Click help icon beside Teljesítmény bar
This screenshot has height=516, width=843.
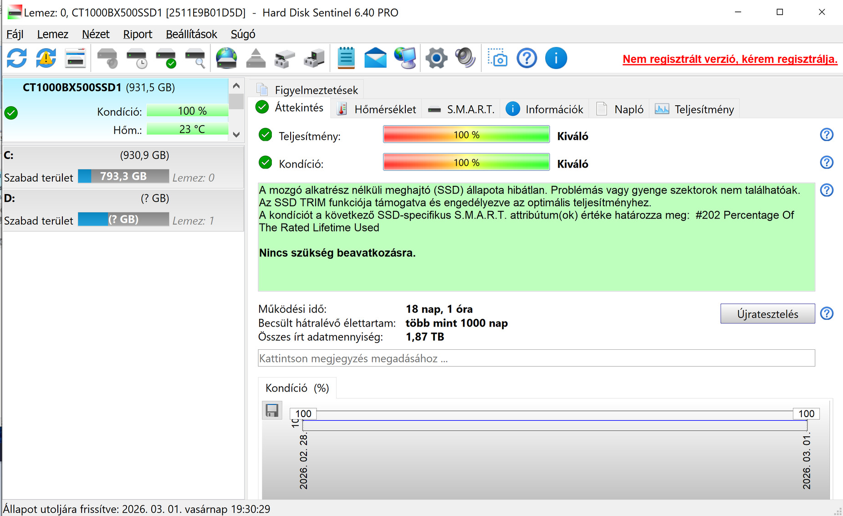827,135
